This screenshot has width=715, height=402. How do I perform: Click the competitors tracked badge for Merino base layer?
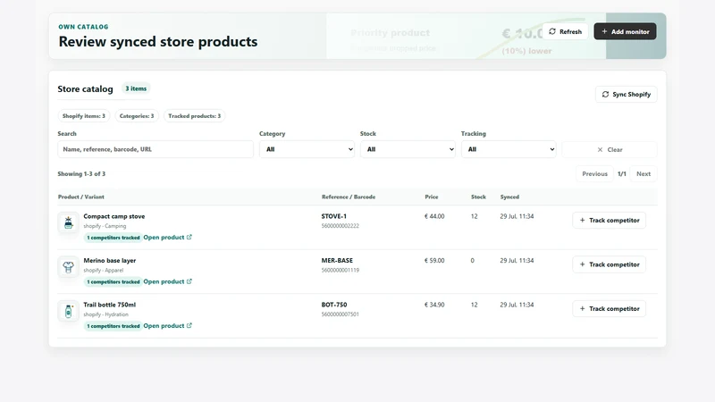tap(114, 281)
